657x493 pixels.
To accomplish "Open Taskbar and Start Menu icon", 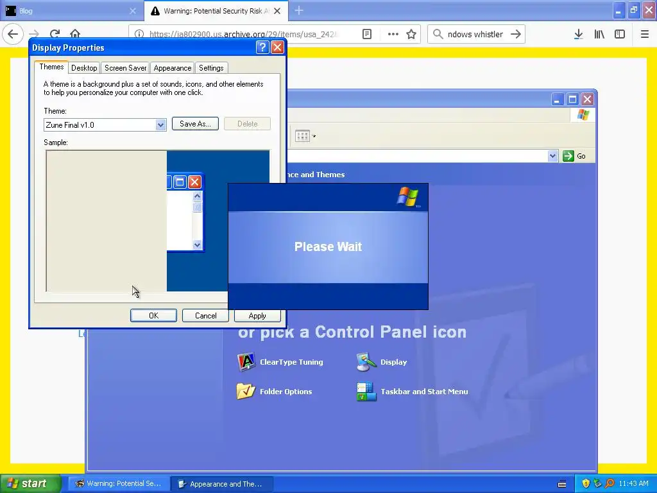I will (366, 392).
